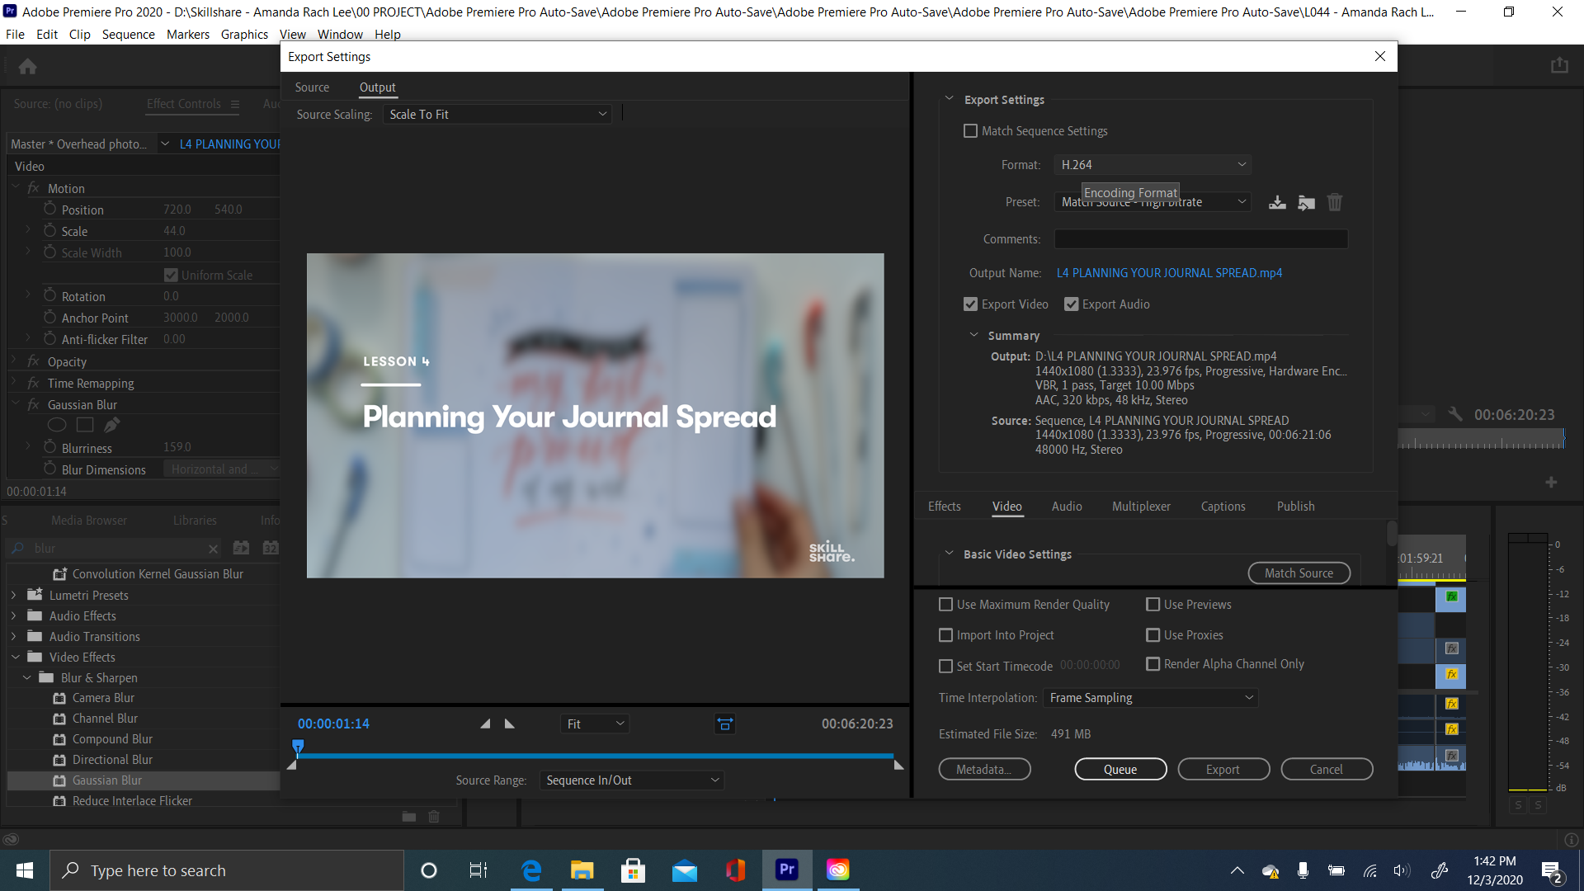Switch to the Audio export tab
The height and width of the screenshot is (891, 1584).
[x=1066, y=506]
